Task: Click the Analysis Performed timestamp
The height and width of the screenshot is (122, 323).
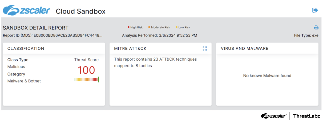Action: click(x=159, y=35)
